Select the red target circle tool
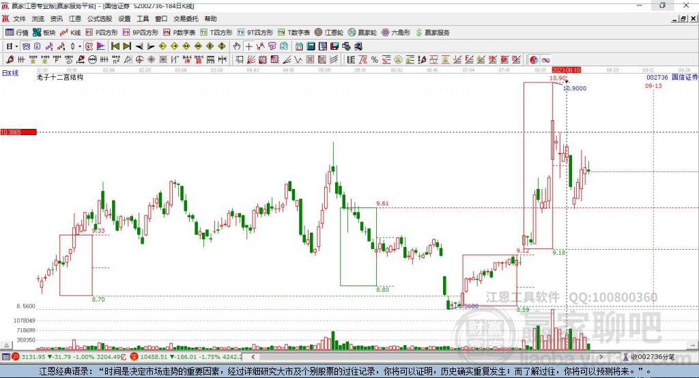Viewport: 699px width, 378px height. (x=139, y=60)
